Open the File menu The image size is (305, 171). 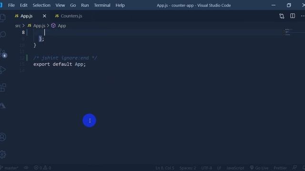11,5
